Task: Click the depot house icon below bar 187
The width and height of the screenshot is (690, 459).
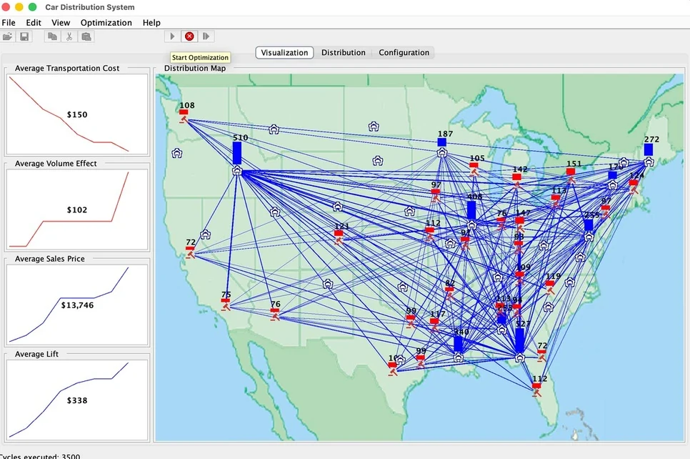Action: pyautogui.click(x=442, y=153)
